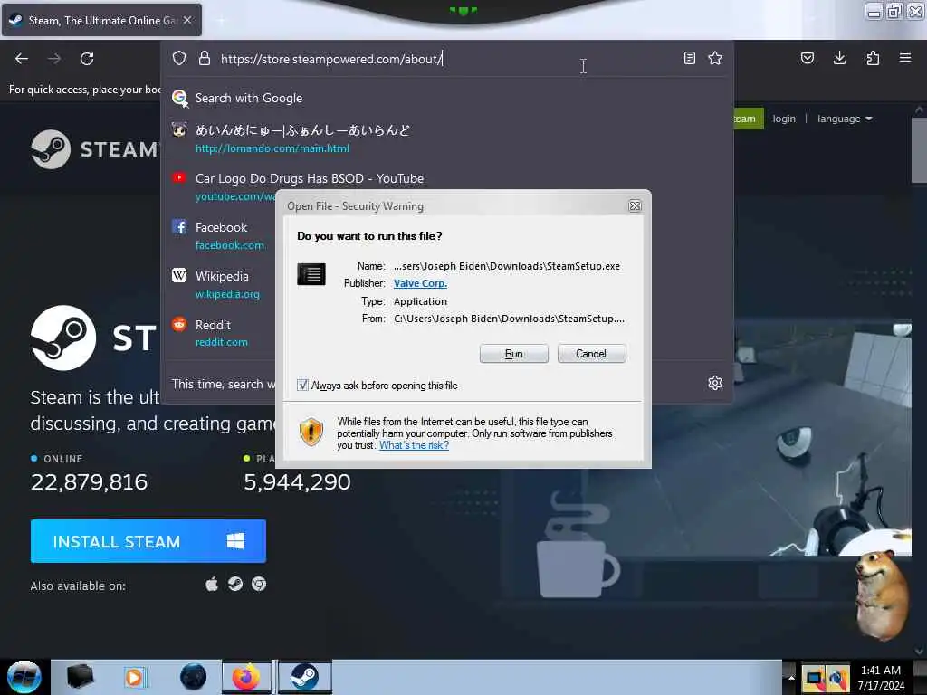Open the Firefox taskbar icon
This screenshot has width=927, height=695.
pyautogui.click(x=246, y=677)
